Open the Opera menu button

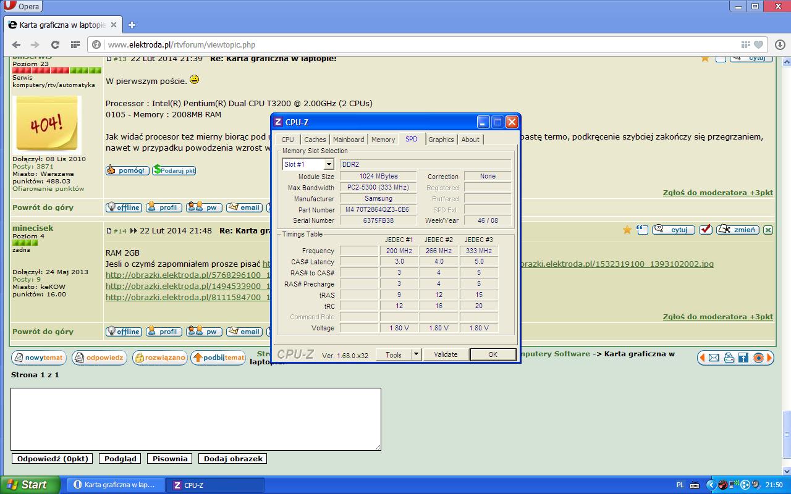[x=22, y=6]
